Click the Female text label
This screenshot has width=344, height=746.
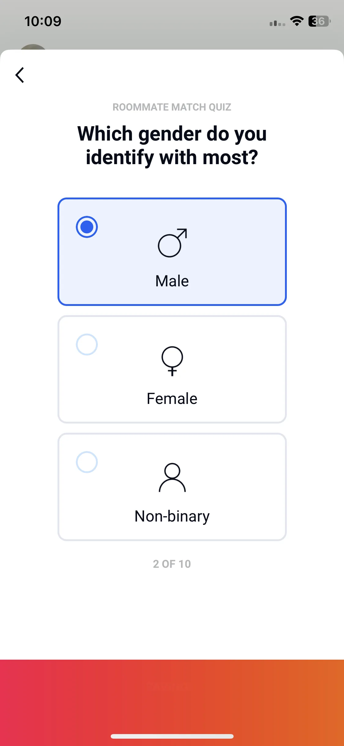tap(172, 398)
